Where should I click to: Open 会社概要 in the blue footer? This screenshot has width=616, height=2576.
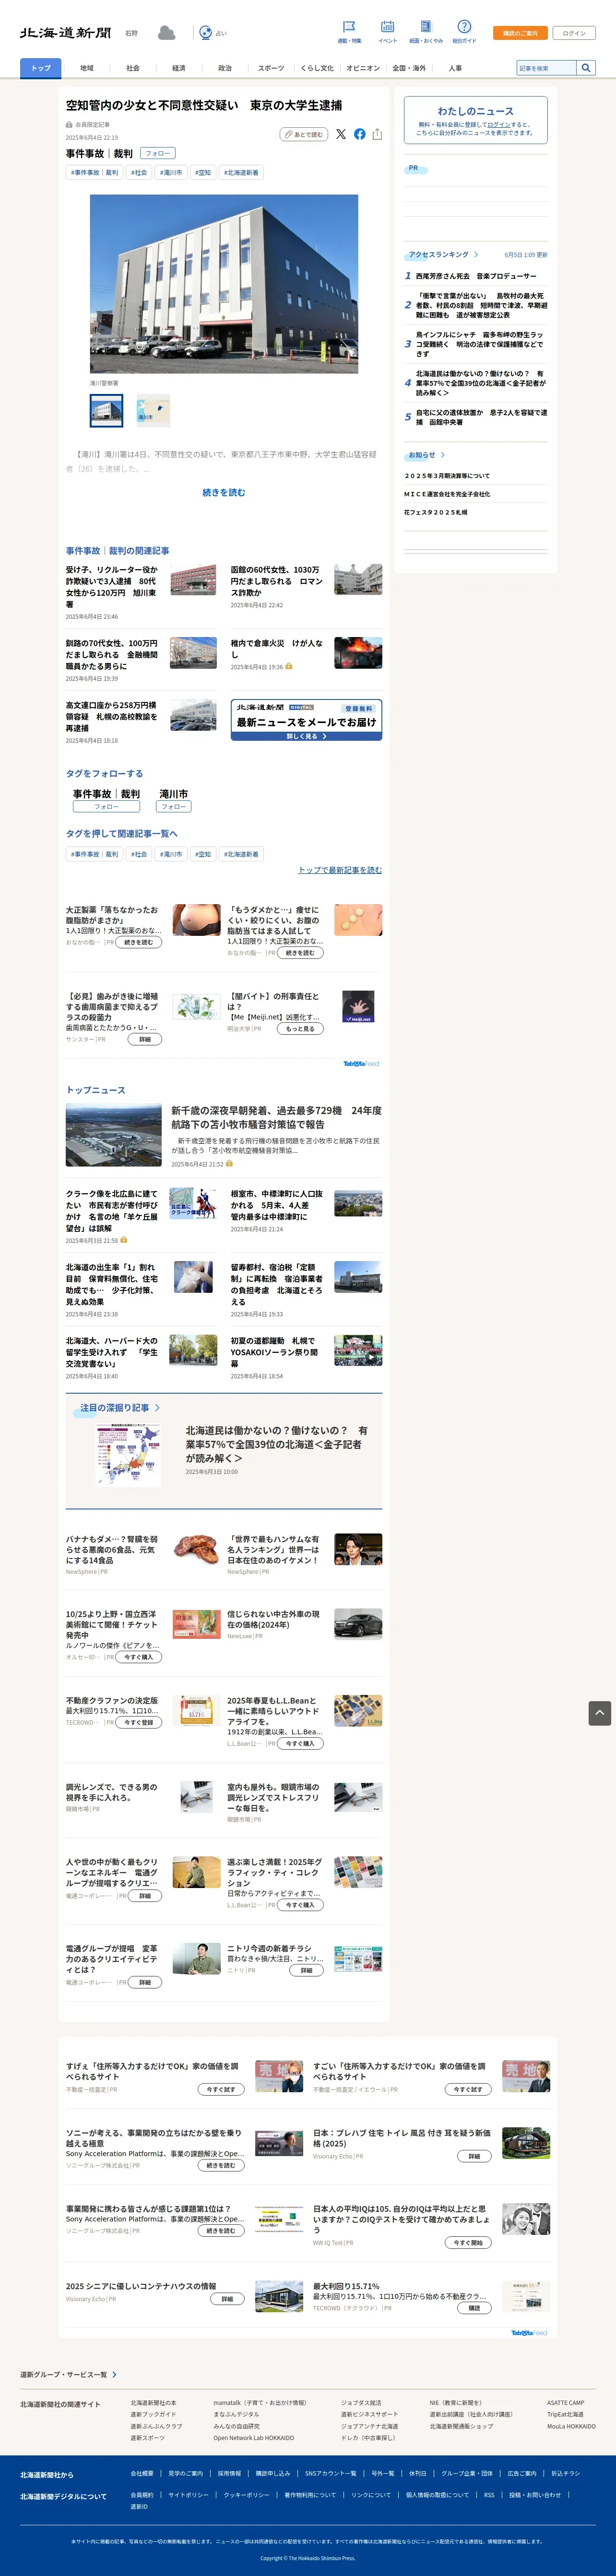[x=142, y=2473]
